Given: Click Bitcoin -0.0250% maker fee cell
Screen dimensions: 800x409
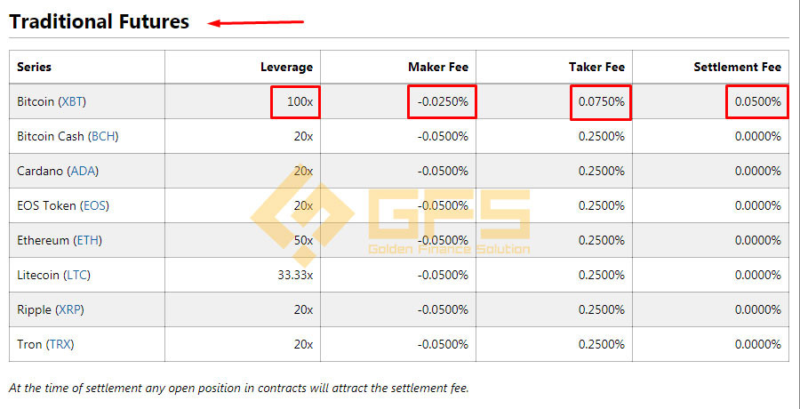Looking at the screenshot, I should pyautogui.click(x=442, y=101).
